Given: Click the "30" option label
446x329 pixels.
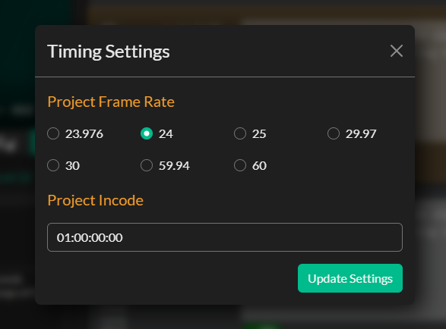Looking at the screenshot, I should [x=72, y=165].
